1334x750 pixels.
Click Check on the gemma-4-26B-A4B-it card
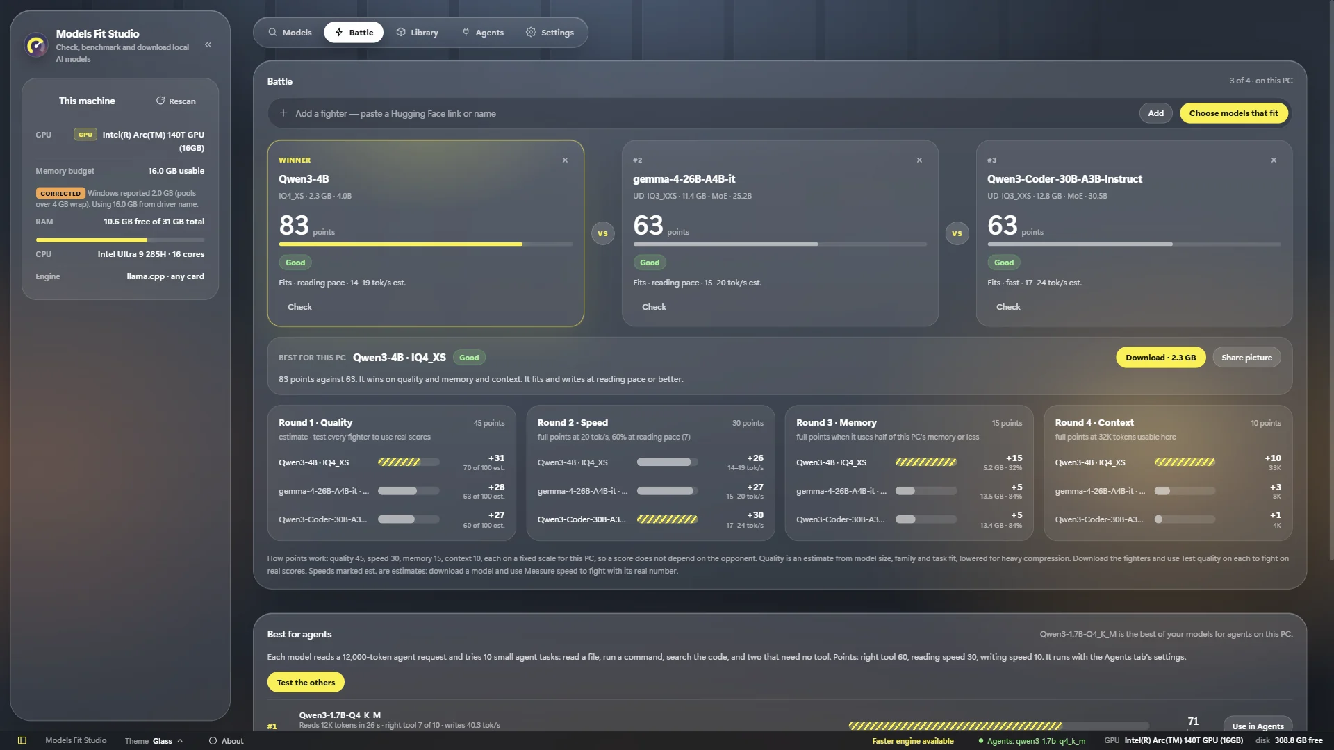pos(654,306)
